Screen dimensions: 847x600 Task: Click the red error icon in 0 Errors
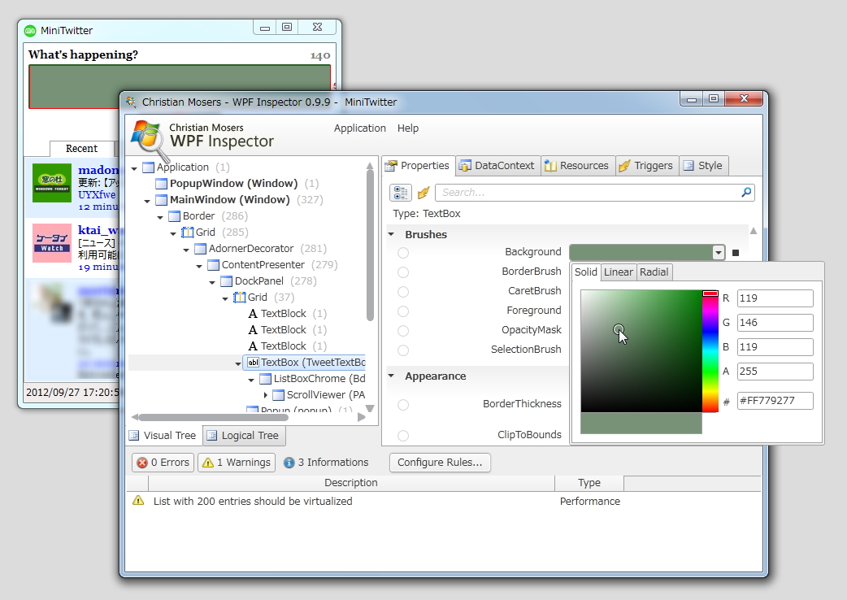click(142, 463)
